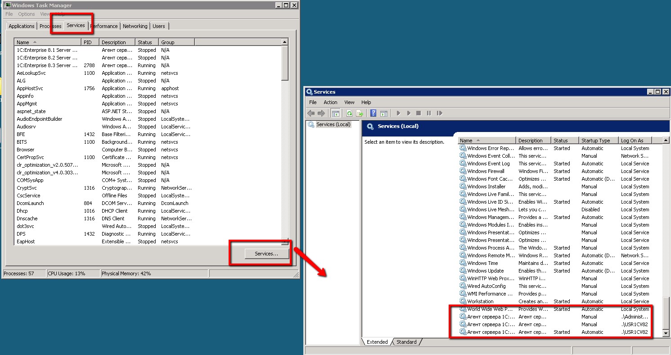This screenshot has height=355, width=671.
Task: Open Help via the blue question mark icon
Action: point(373,114)
